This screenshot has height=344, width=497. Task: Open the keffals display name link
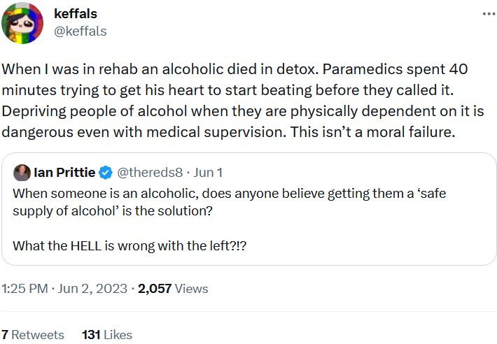tap(76, 14)
